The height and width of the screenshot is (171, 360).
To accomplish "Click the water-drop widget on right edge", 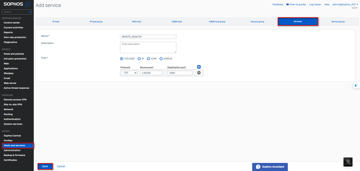I will (x=356, y=85).
